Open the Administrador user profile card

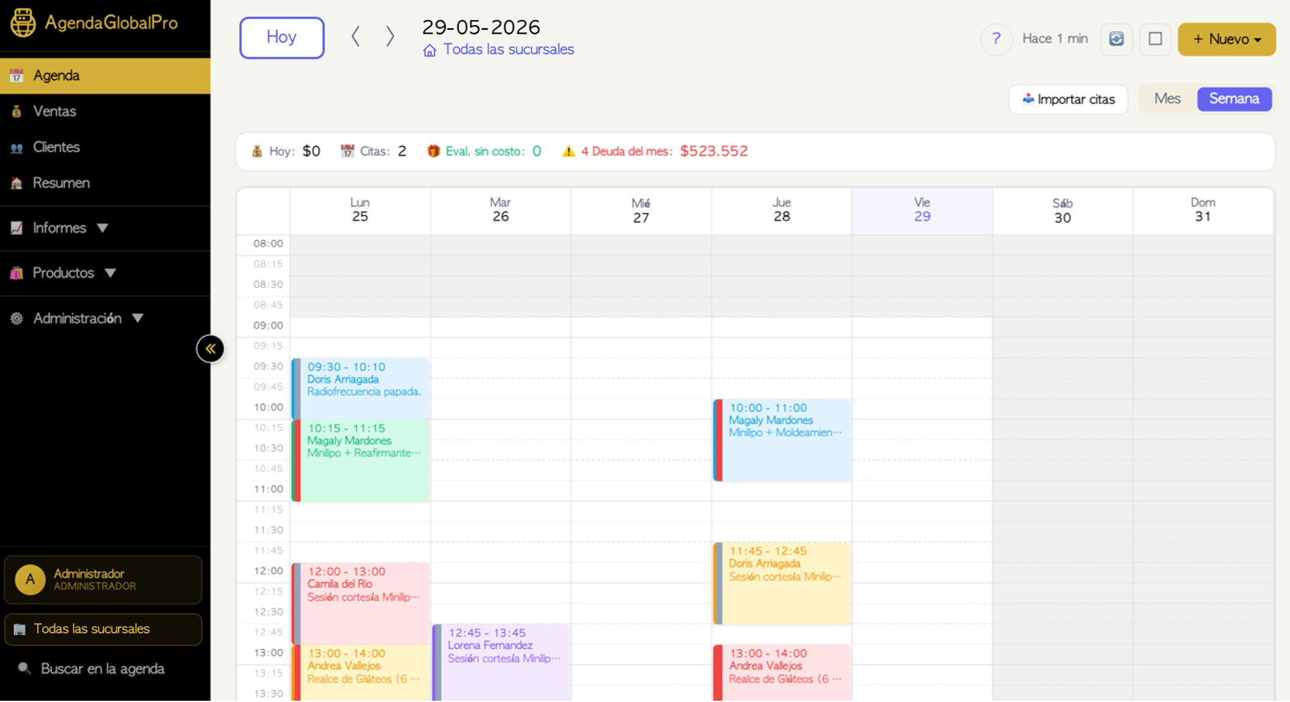tap(103, 580)
